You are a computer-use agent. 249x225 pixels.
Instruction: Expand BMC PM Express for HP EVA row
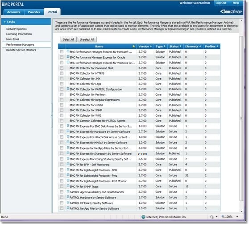[68, 142]
